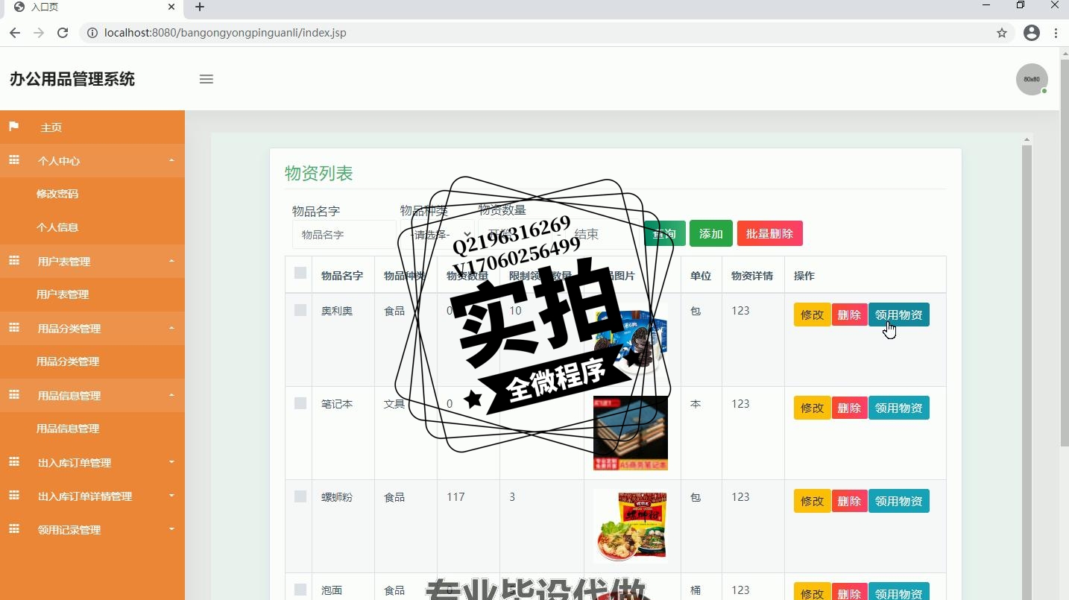Viewport: 1069px width, 600px height.
Task: Close the 入口页 browser tab
Action: pos(171,7)
